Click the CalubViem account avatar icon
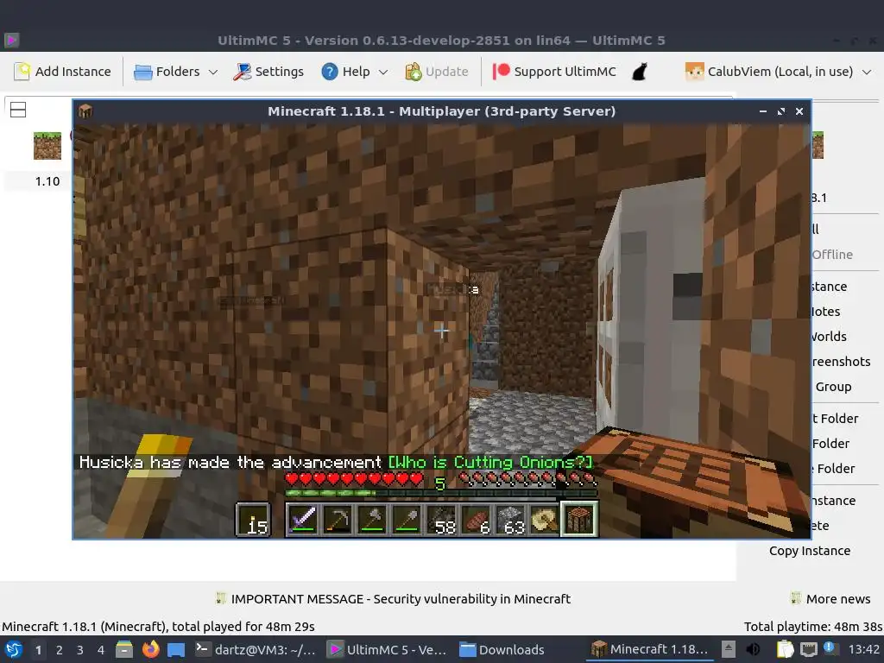 (695, 72)
